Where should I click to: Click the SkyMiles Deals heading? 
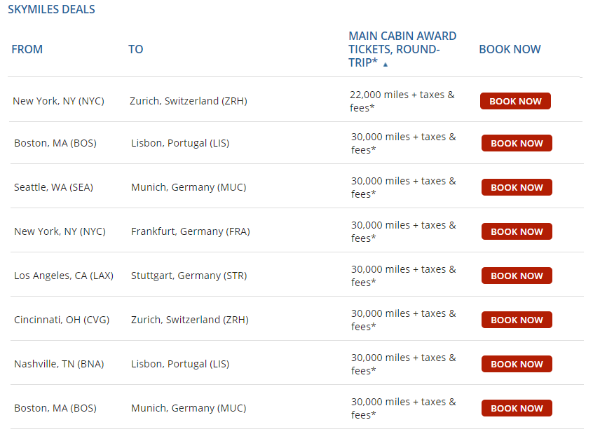pos(51,10)
